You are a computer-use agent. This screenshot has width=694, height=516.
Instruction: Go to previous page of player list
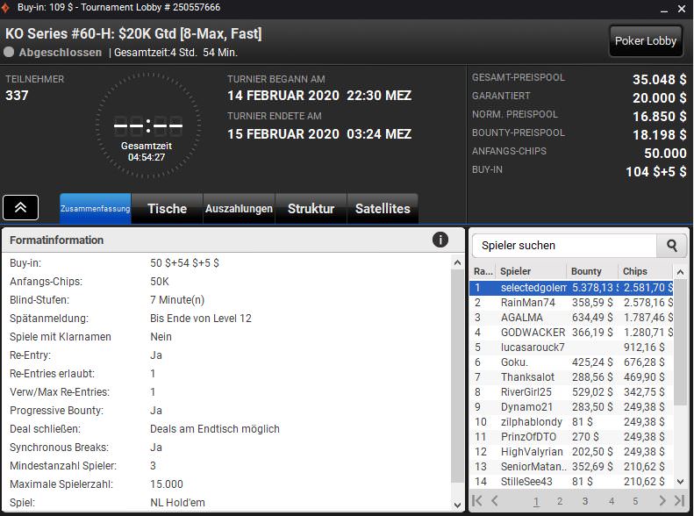(495, 501)
